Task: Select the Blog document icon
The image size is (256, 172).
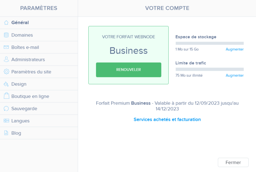Action: [x=6, y=133]
